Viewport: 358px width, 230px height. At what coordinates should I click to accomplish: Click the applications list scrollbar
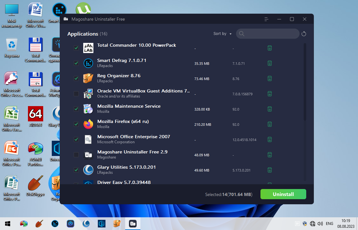(305, 82)
